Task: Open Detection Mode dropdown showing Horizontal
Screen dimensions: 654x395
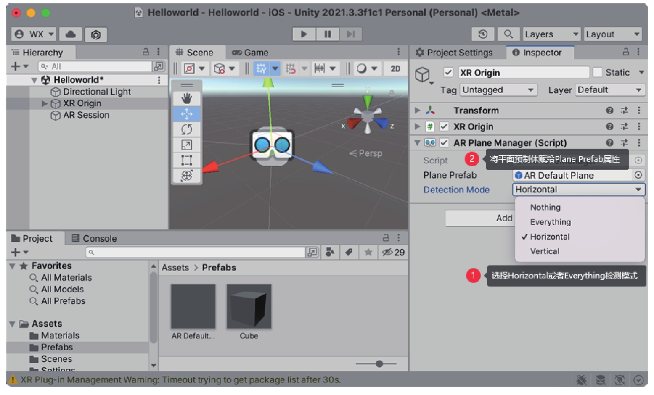Action: point(578,190)
